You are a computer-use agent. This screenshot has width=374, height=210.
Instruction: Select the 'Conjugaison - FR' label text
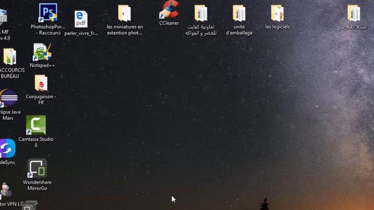click(41, 100)
